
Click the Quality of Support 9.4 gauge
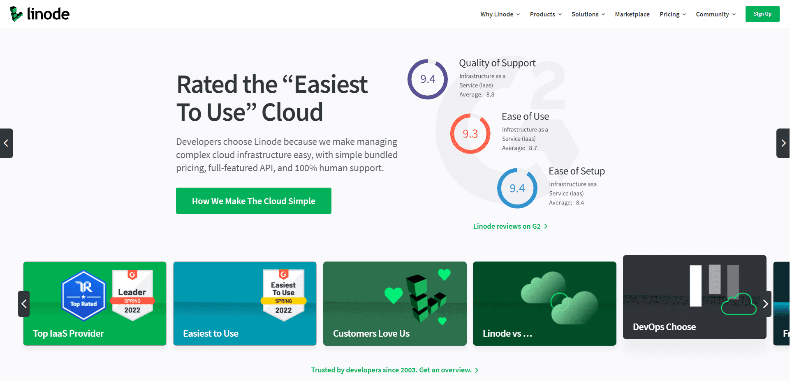click(x=428, y=79)
